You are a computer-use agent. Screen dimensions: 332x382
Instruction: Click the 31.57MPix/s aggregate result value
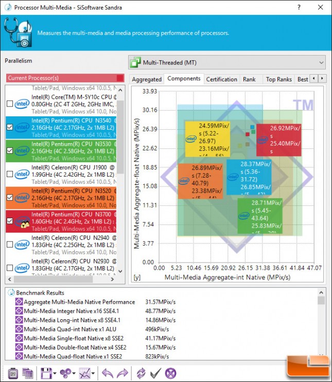161,302
